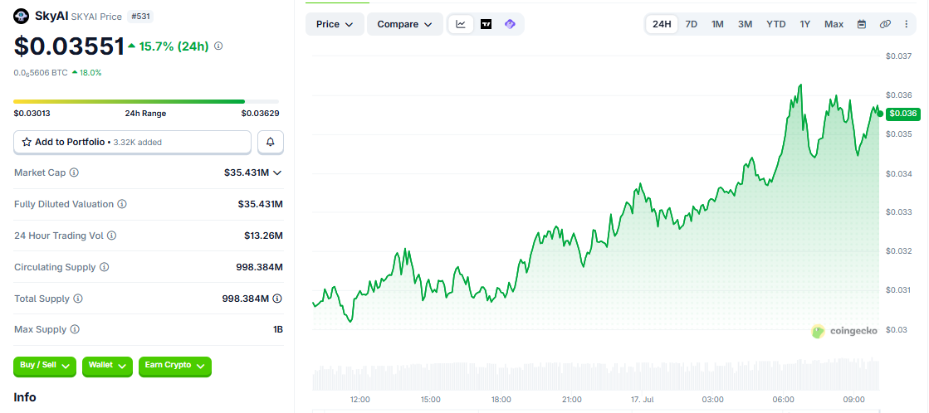Open the Price dropdown

tap(335, 24)
